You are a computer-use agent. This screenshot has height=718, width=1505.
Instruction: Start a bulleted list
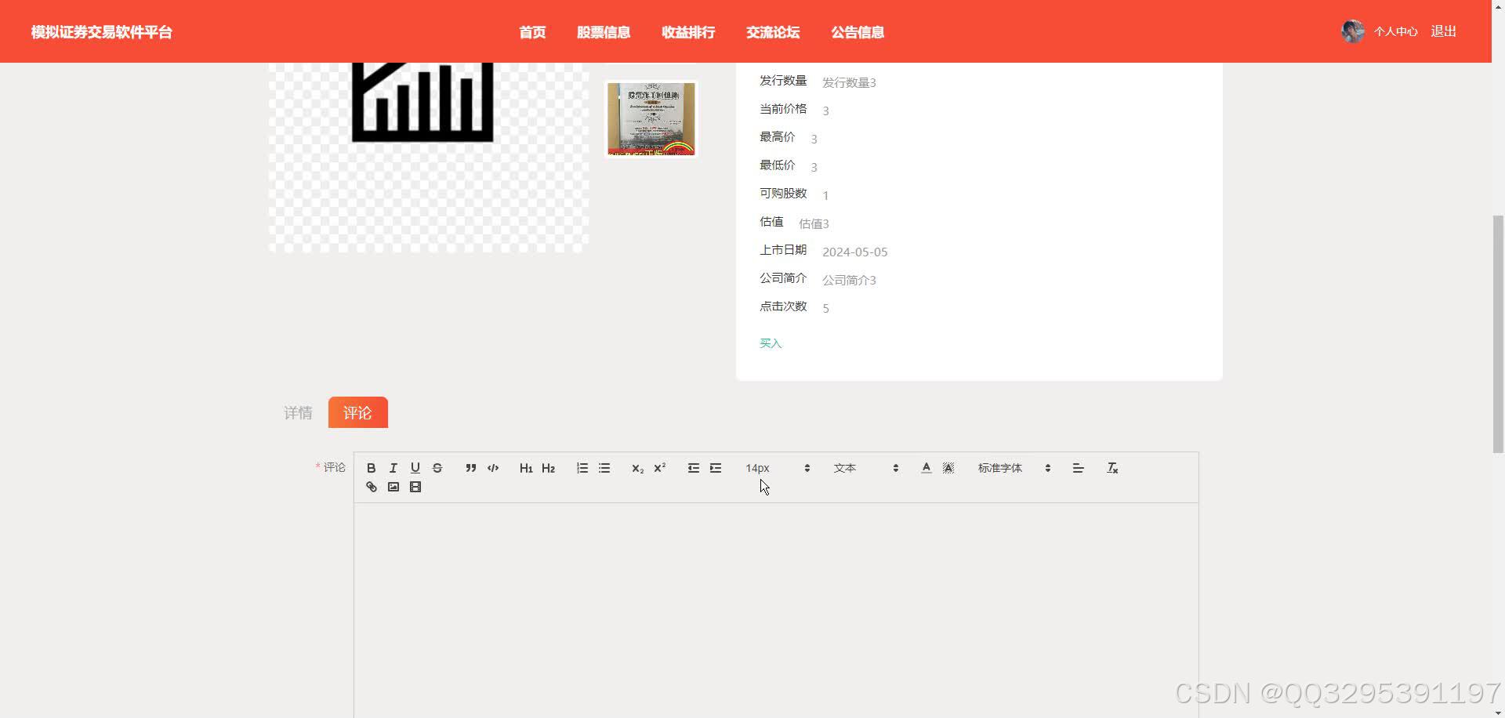(x=604, y=468)
